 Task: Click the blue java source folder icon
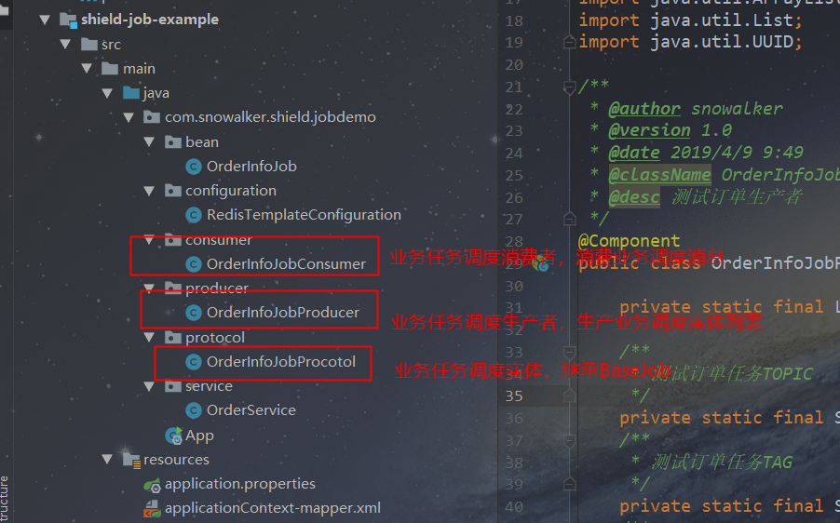pyautogui.click(x=130, y=93)
